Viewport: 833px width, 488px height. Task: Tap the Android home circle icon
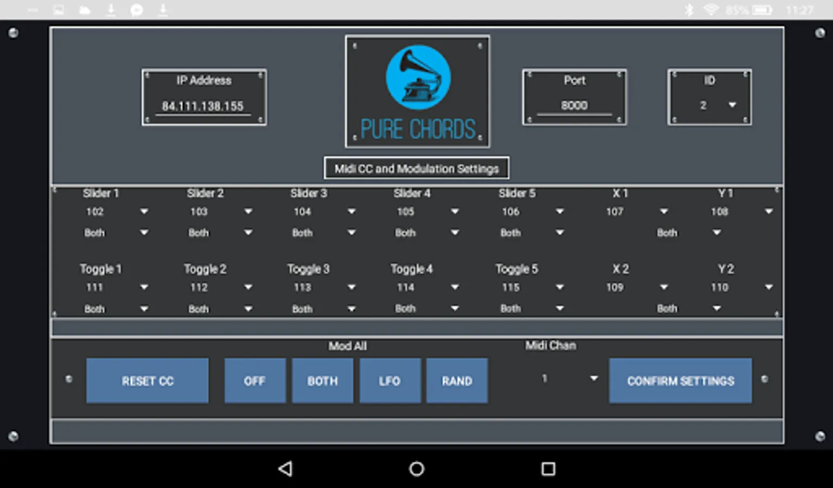click(x=416, y=468)
